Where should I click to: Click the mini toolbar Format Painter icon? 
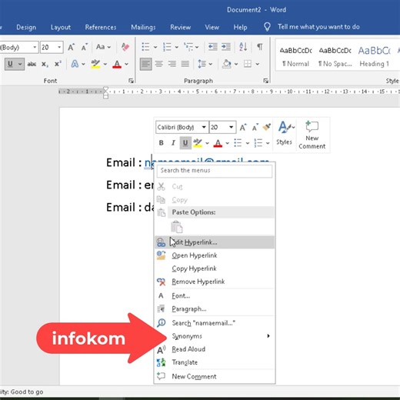(266, 127)
